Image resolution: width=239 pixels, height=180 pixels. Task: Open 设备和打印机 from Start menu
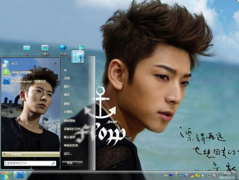(x=72, y=129)
